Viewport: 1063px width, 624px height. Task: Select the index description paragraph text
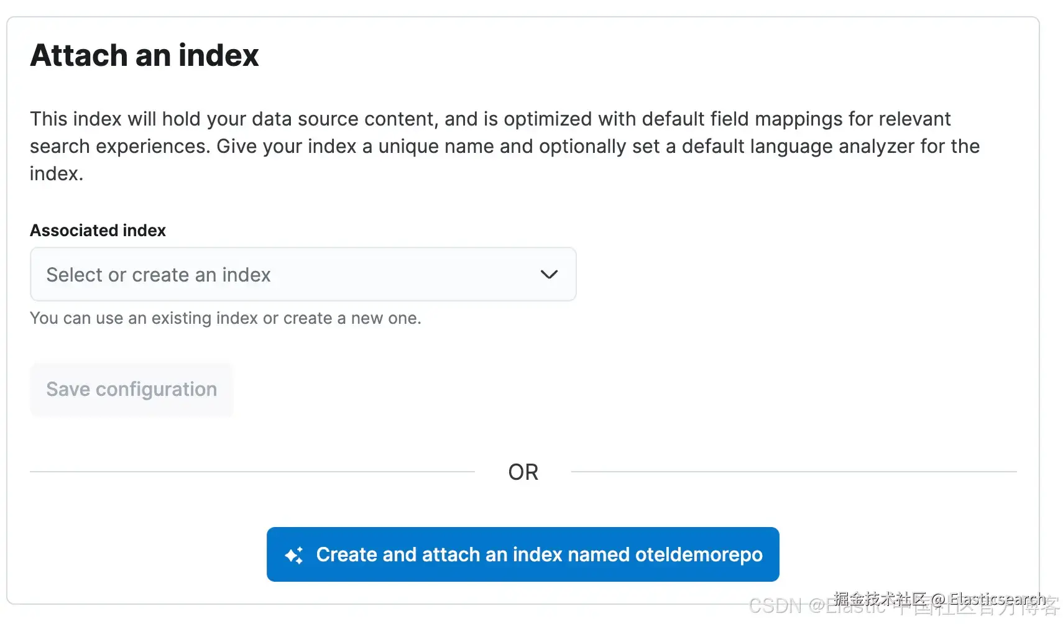point(505,146)
